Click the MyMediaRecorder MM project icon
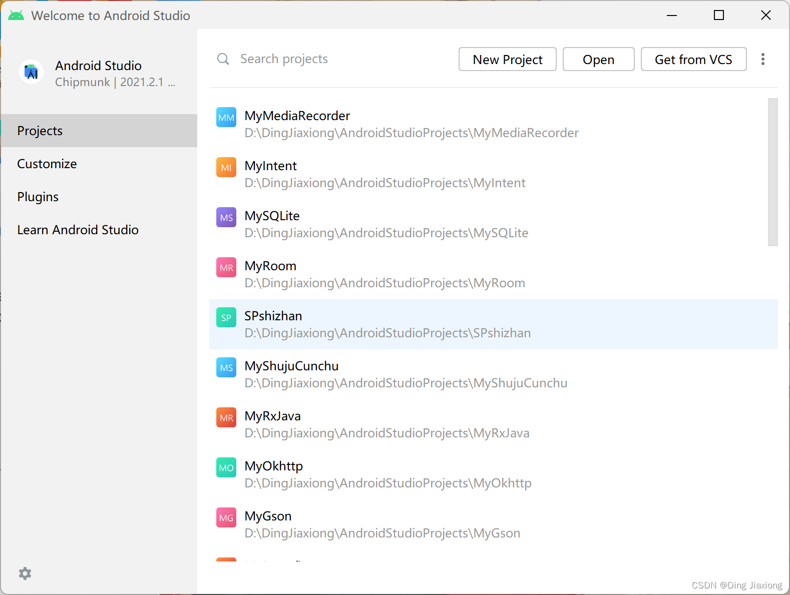The height and width of the screenshot is (595, 790). pos(226,118)
